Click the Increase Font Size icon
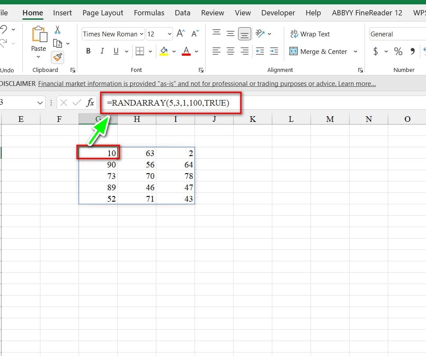The image size is (426, 356). pos(181,34)
